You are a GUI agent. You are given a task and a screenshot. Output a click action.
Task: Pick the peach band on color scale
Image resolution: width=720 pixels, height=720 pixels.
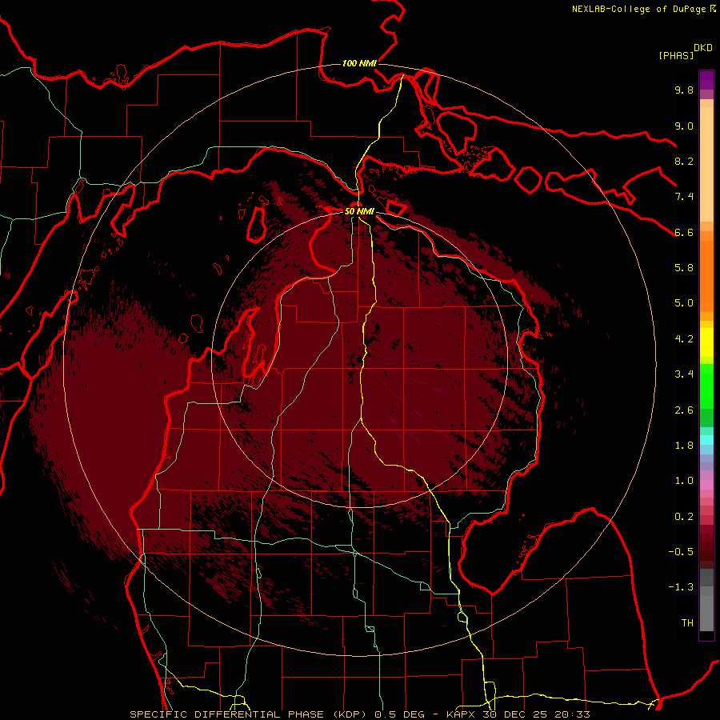tap(706, 161)
